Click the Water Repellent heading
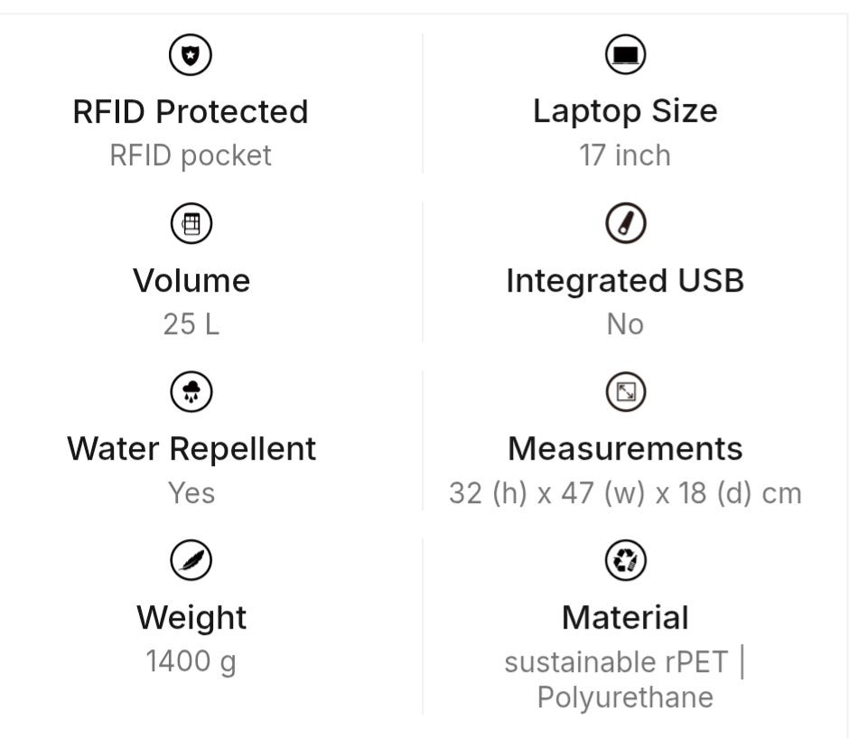The image size is (849, 738). [191, 448]
